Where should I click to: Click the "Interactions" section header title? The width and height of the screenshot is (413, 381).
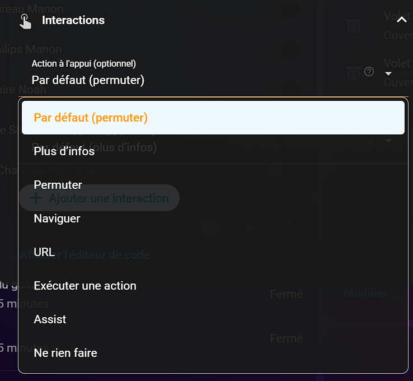coord(73,20)
